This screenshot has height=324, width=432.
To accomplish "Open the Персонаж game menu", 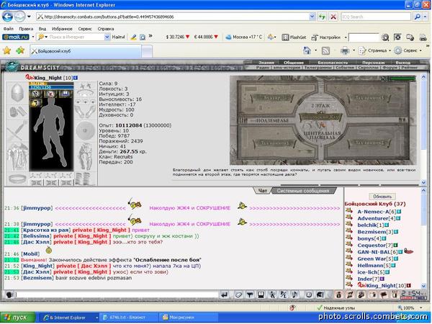I will pos(373,63).
